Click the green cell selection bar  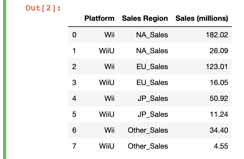(4, 79)
